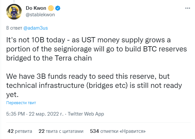The image size is (195, 139).
Task: View the 534 отметки «Нравится» list
Action: (x=118, y=131)
